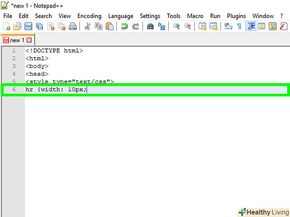Close the 'new 1' tab with its X
290x217 pixels.
click(29, 40)
